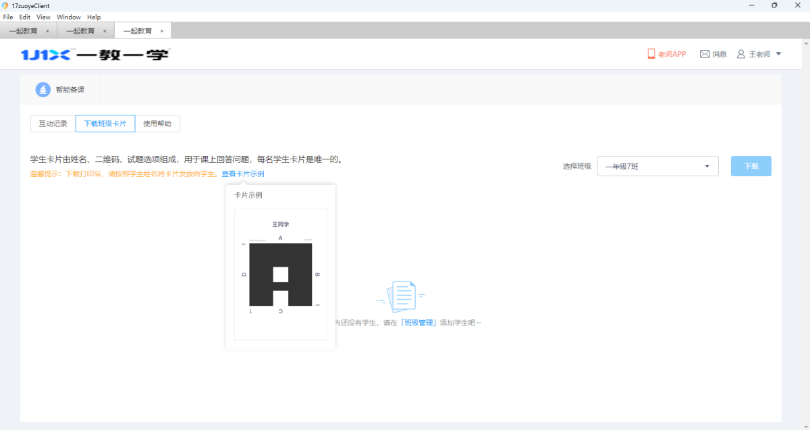Viewport: 810px width, 430px height.
Task: Switch to the first 一起教育 window tab
Action: [x=24, y=31]
